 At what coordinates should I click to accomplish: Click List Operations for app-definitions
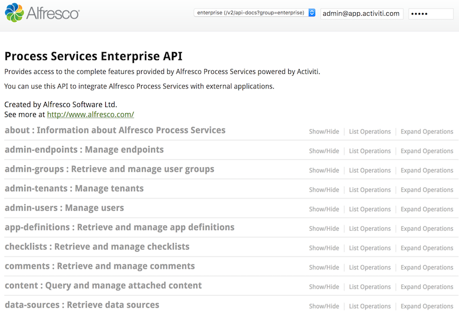coord(369,229)
